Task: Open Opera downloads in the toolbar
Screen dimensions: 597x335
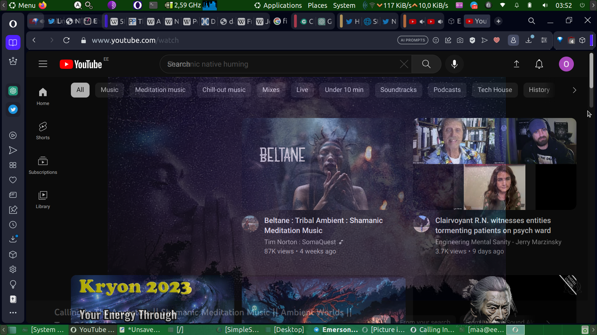Action: (529, 40)
